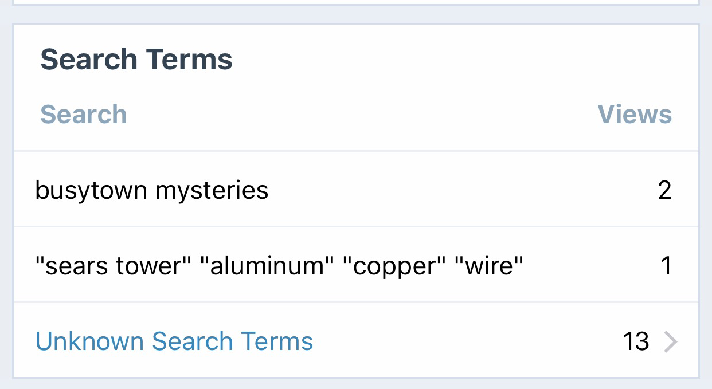This screenshot has width=712, height=389.
Task: Click empty space in Unknown Search Terms row
Action: point(459,342)
